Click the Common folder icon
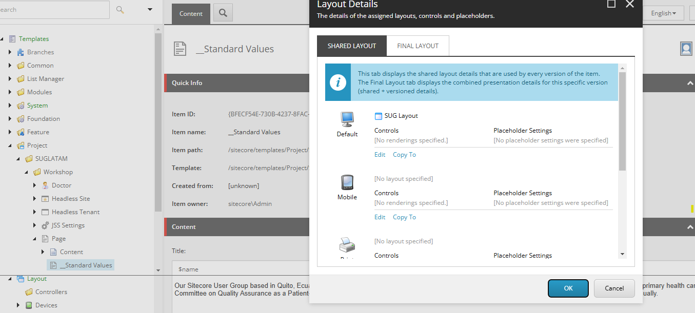695x313 pixels. (21, 66)
